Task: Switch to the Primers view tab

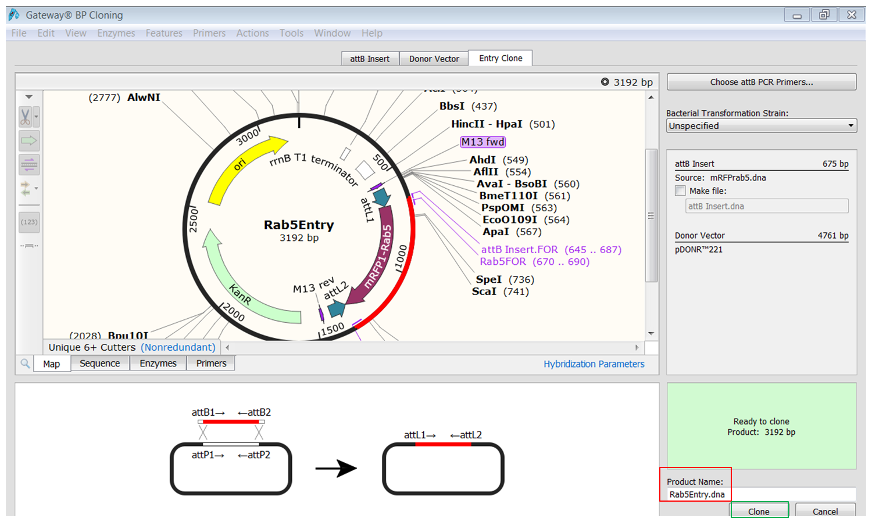Action: pyautogui.click(x=211, y=363)
